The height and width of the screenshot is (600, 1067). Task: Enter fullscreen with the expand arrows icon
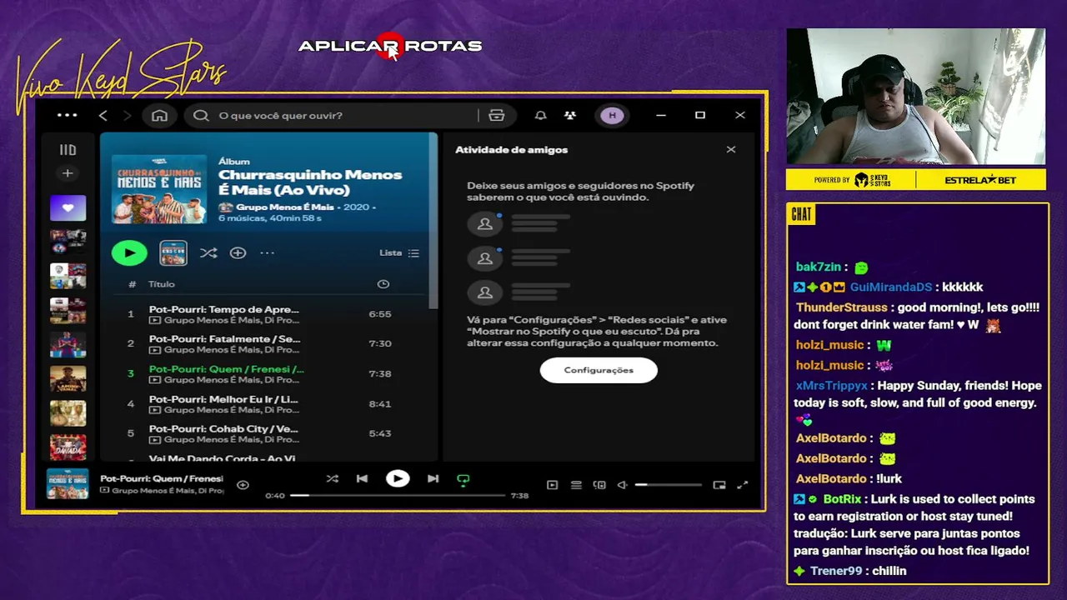743,485
